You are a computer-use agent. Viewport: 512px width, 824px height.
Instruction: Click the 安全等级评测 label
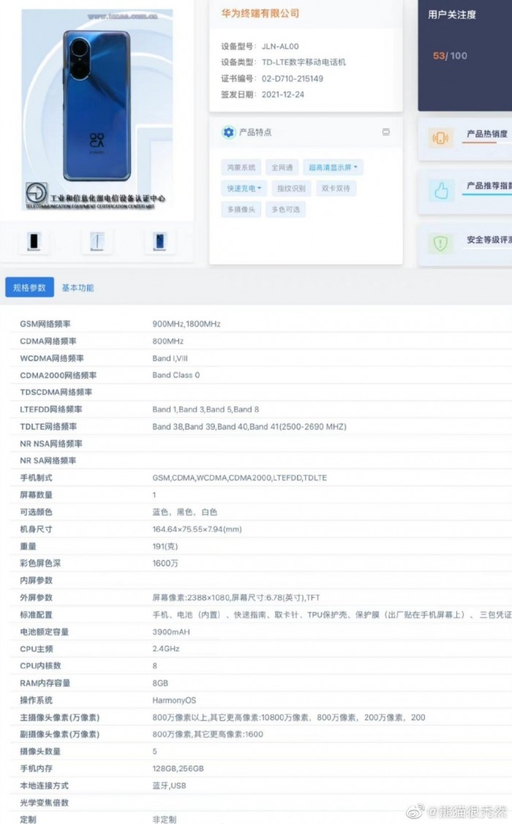(489, 239)
